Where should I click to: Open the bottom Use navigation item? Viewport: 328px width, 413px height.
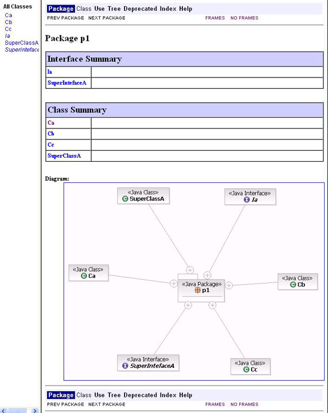click(100, 395)
